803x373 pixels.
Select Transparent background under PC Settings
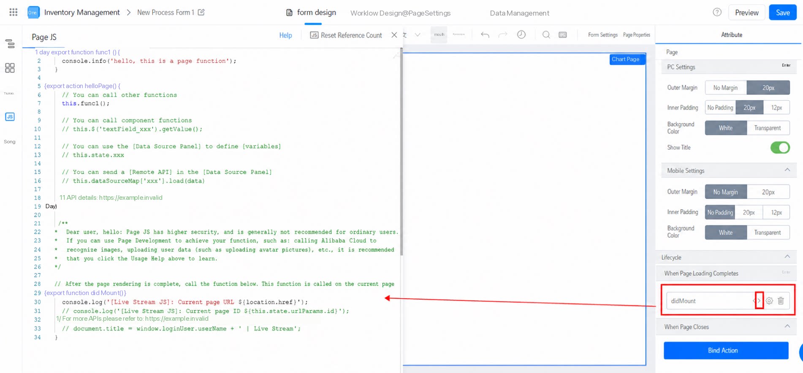coord(768,128)
